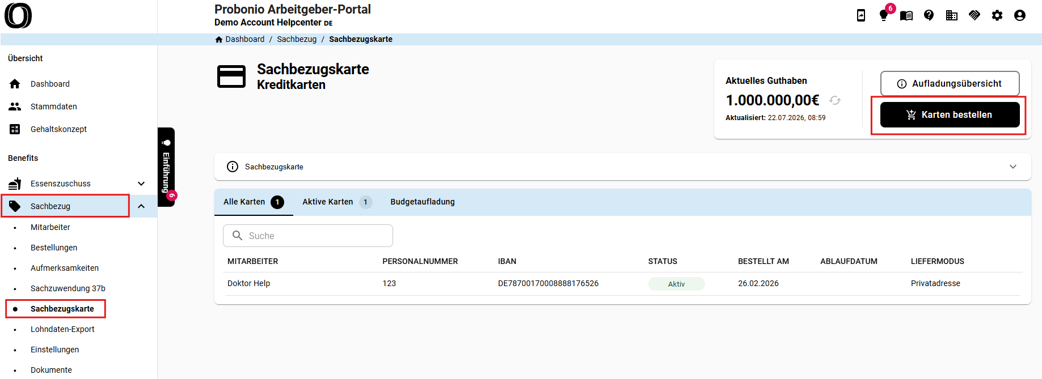Viewport: 1042px width, 379px height.
Task: Refresh the current balance
Action: point(835,100)
